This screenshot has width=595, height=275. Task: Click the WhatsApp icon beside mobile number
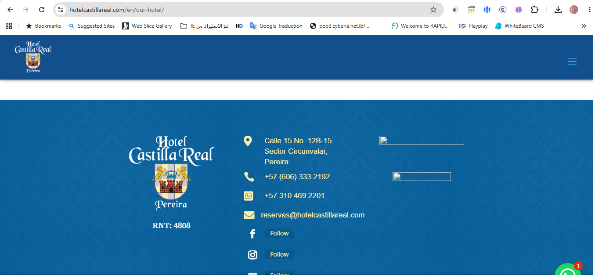249,196
